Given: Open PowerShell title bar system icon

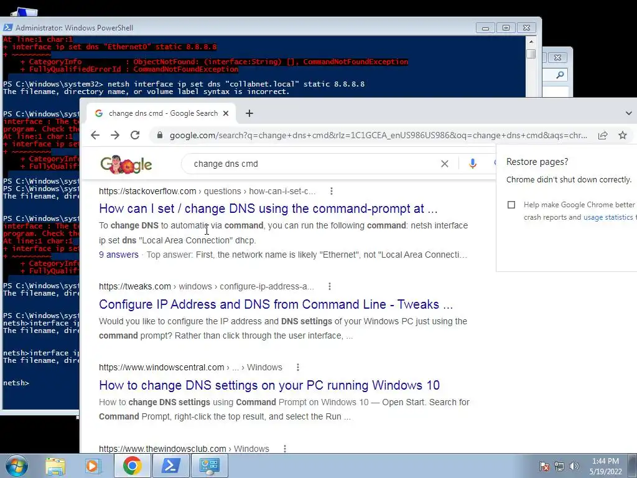Looking at the screenshot, I should click(7, 27).
